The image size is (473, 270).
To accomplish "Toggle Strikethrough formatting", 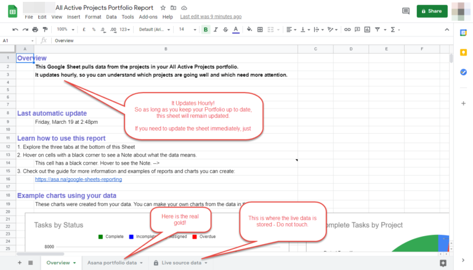I will pos(225,30).
